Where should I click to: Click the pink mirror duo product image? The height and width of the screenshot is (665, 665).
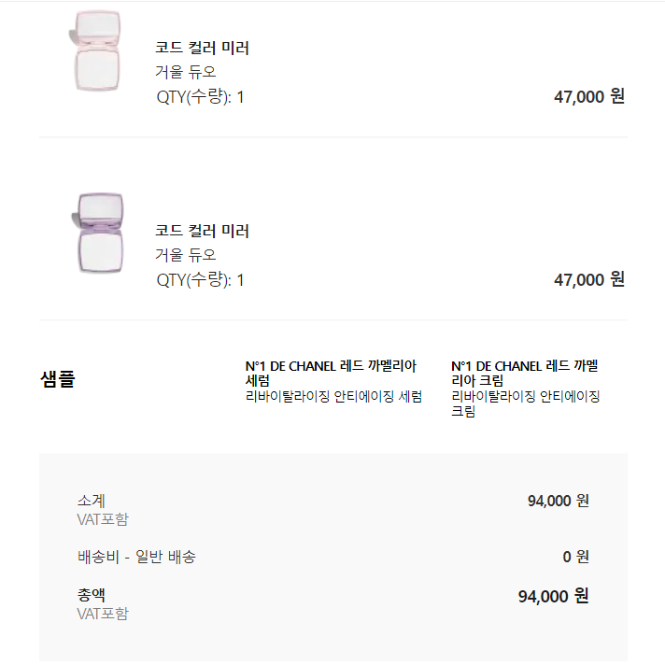tap(96, 50)
